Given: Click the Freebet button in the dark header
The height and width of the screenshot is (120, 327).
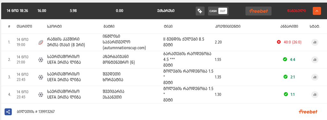Looking at the screenshot, I should [258, 11].
